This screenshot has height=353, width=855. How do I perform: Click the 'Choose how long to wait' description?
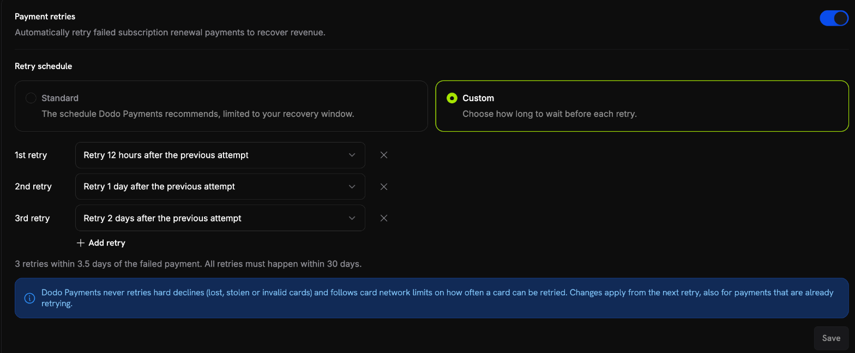pos(550,114)
